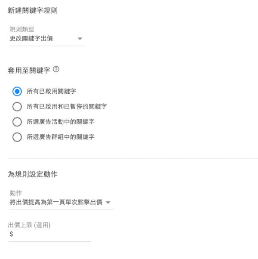Click the dollar sign in the bid field

coord(11,234)
